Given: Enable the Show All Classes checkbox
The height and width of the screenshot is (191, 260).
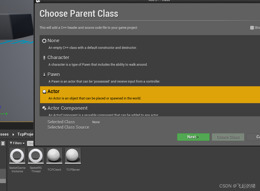Looking at the screenshot, I should tap(252, 27).
